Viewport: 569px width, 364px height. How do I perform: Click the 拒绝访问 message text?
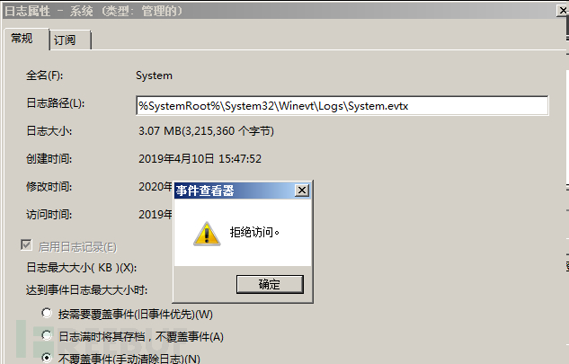pyautogui.click(x=254, y=232)
